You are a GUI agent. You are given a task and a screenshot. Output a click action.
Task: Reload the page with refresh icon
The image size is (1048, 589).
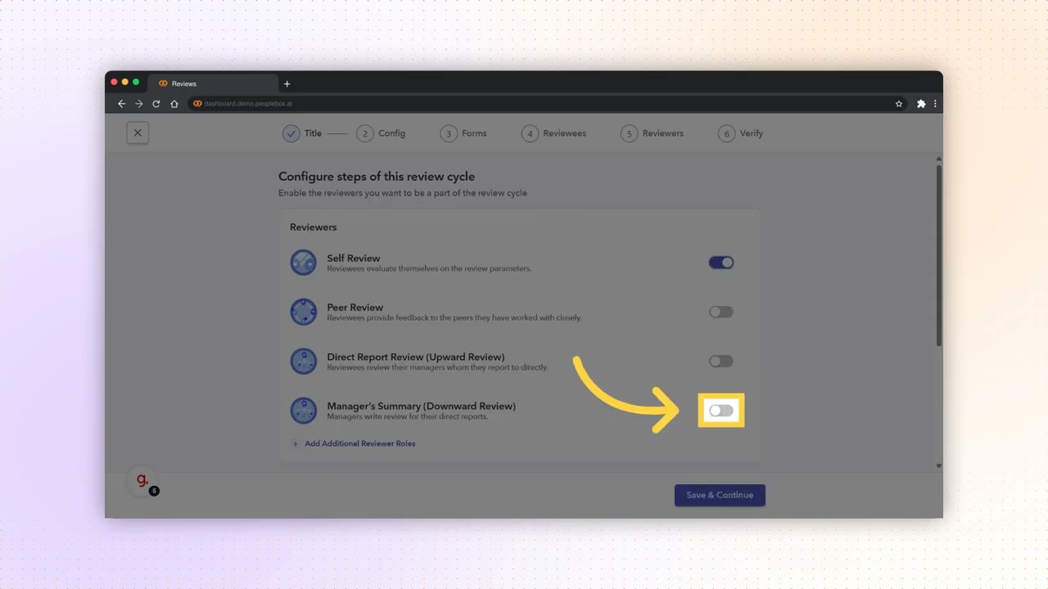coord(156,104)
